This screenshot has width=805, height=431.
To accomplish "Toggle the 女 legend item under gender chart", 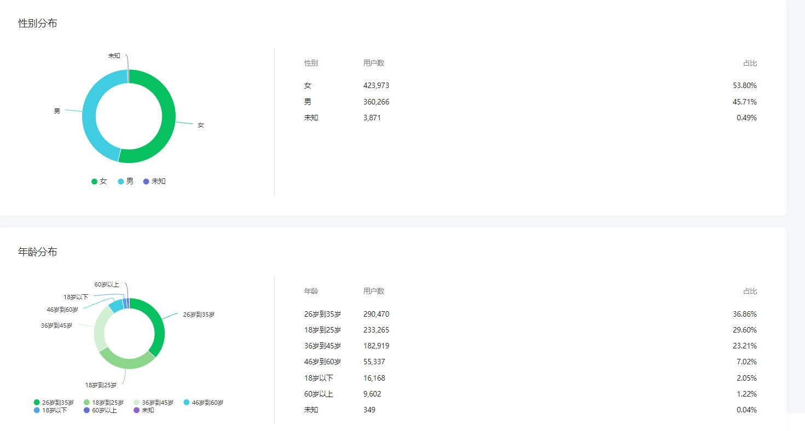I will pyautogui.click(x=100, y=182).
